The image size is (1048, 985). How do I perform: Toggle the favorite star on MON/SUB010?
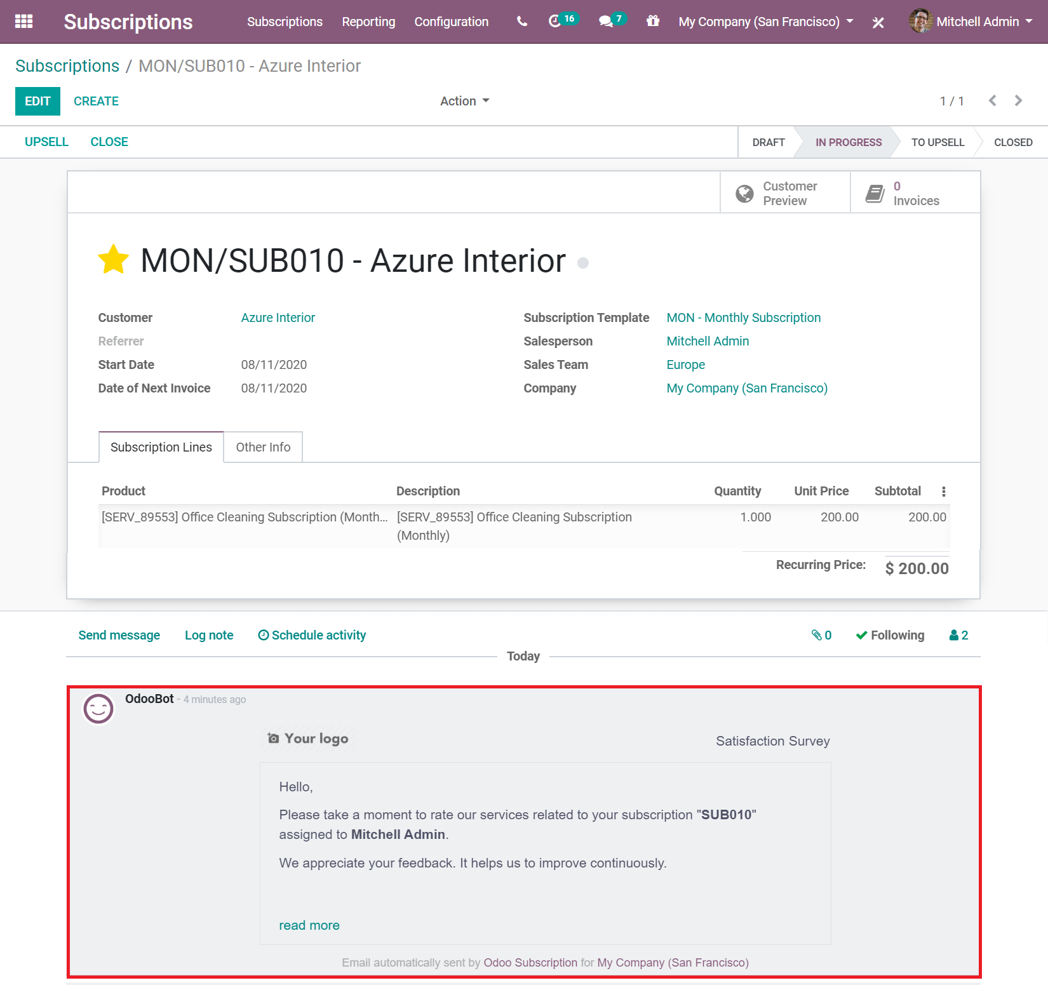[112, 259]
